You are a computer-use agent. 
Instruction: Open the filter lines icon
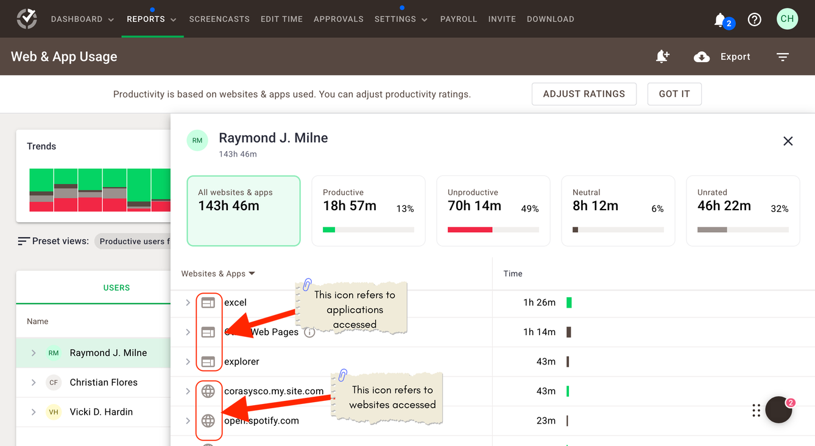(783, 57)
